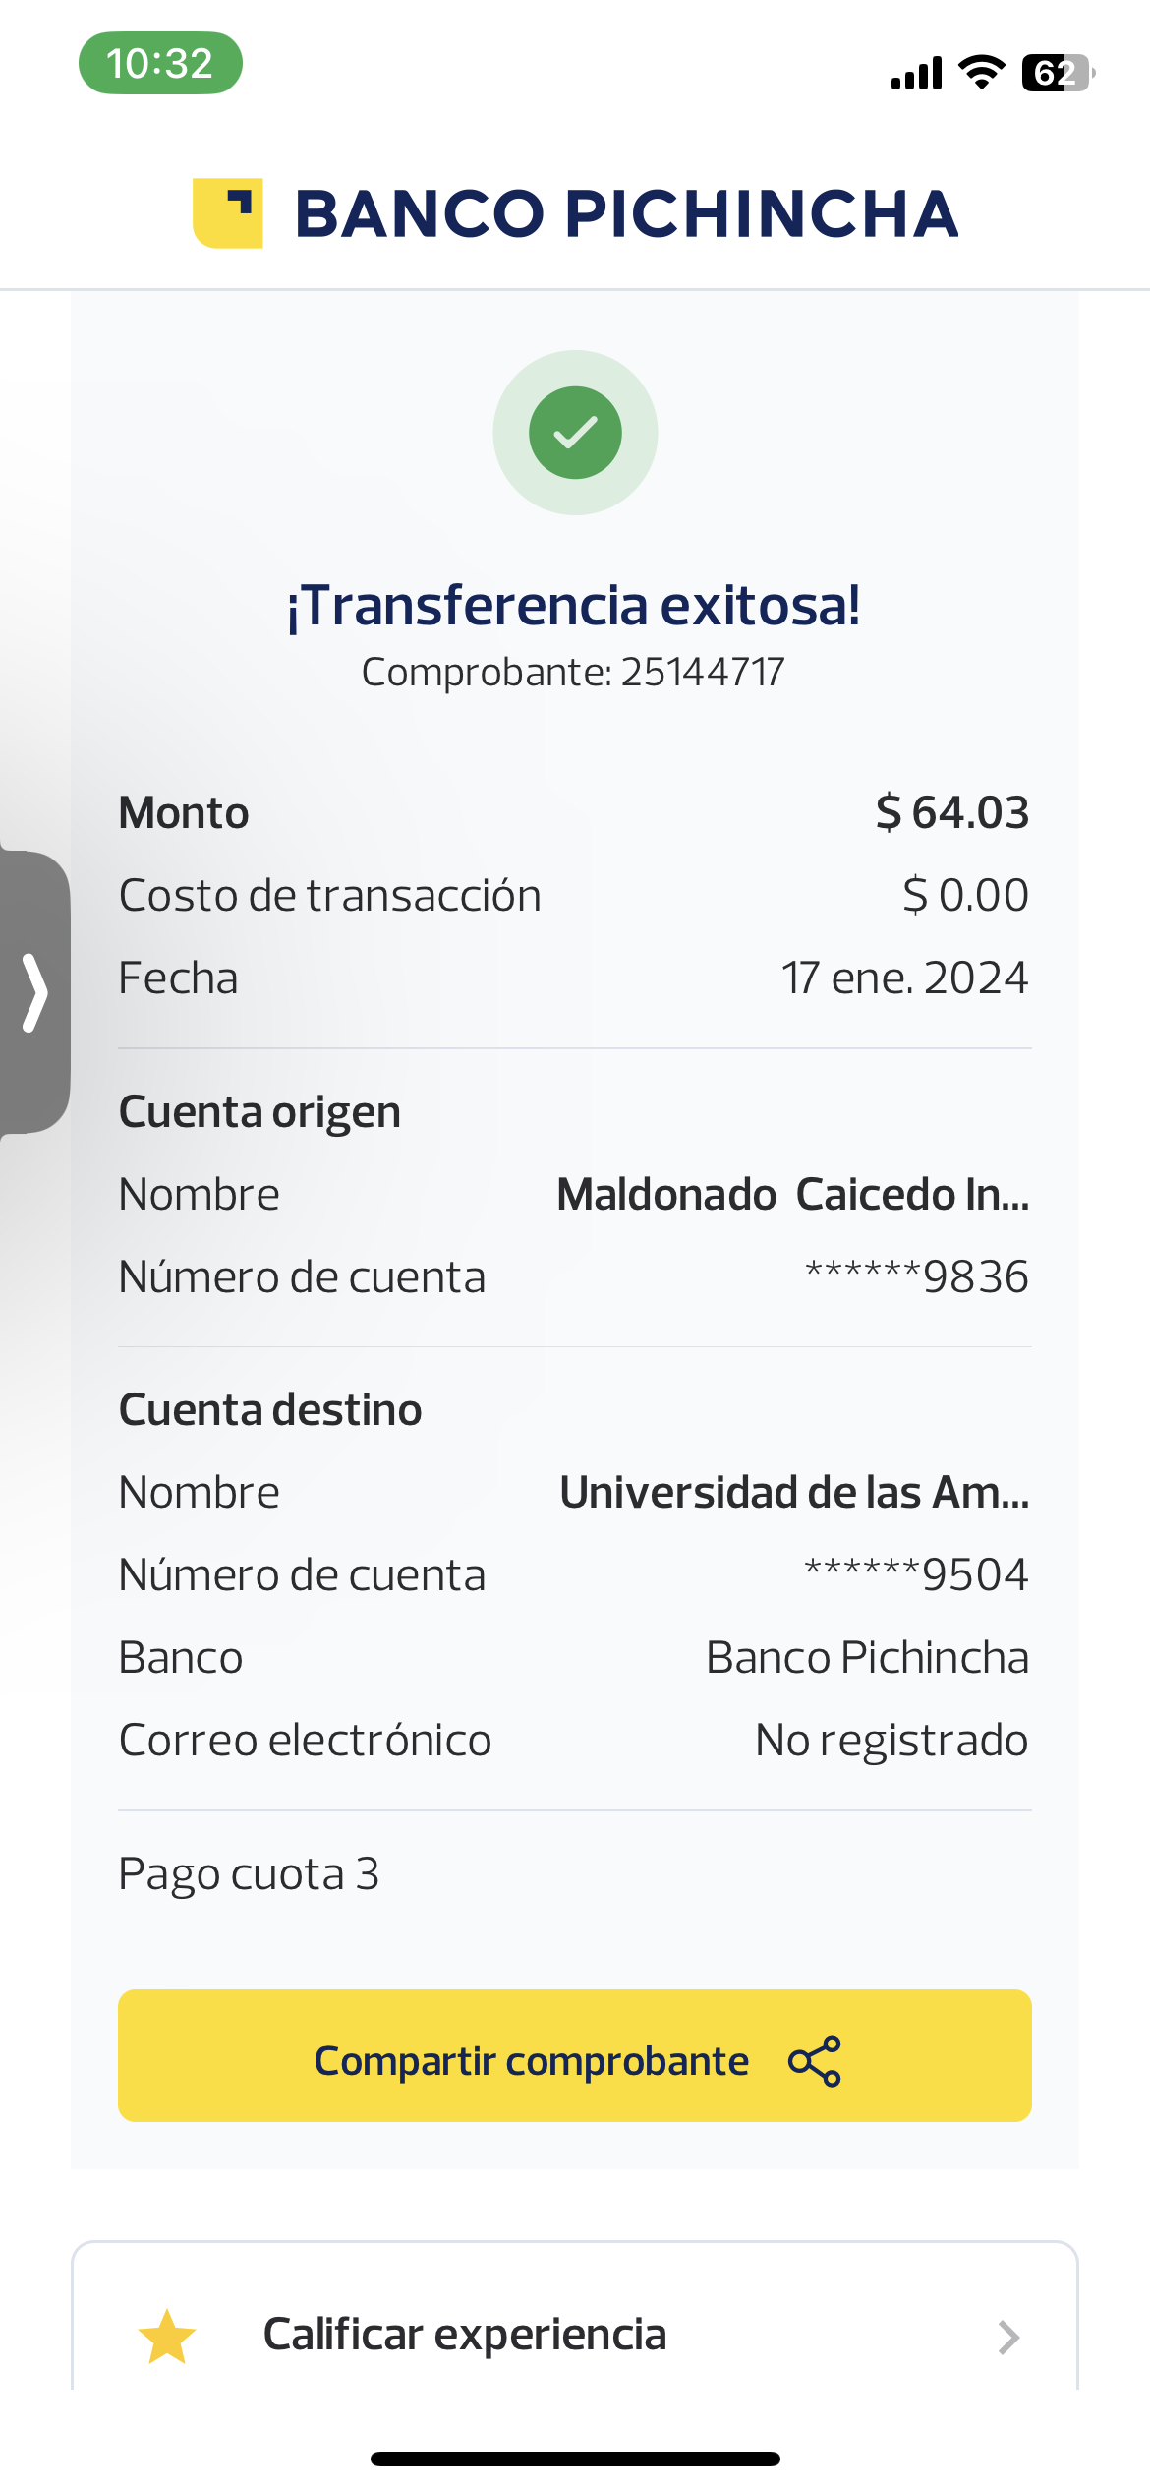Tap the truncated Universidad de las Am... name
1150x2490 pixels.
point(794,1492)
